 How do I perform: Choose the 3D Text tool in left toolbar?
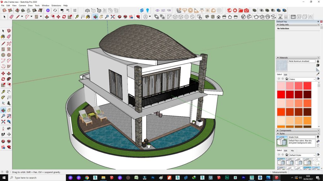pos(9,103)
